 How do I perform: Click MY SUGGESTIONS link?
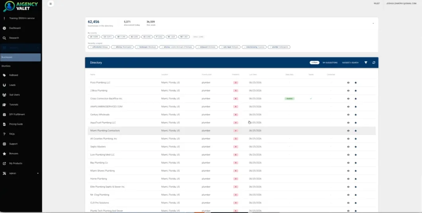coord(330,63)
